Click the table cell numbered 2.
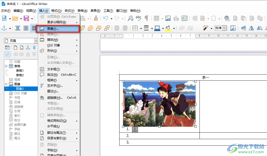This screenshot has width=267, height=156. (x=159, y=136)
